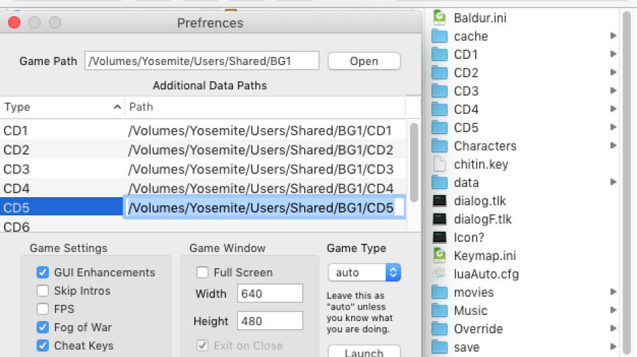Click the Path column header
This screenshot has height=357, width=637.
coord(265,107)
